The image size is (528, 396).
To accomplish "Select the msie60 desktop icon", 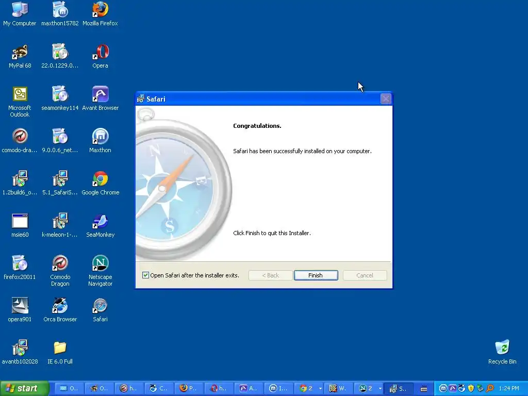I will 20,225.
